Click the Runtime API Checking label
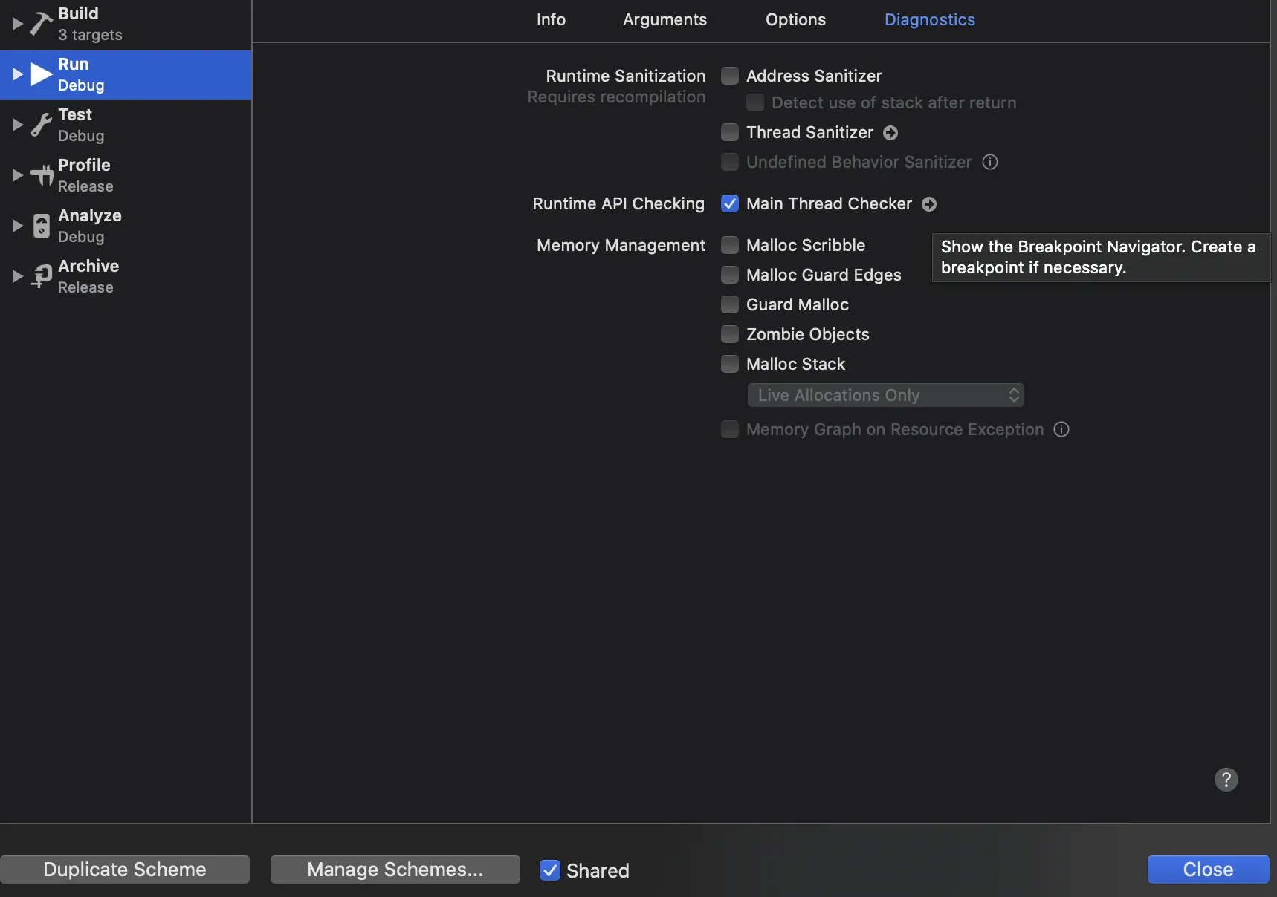The height and width of the screenshot is (897, 1277). (618, 203)
